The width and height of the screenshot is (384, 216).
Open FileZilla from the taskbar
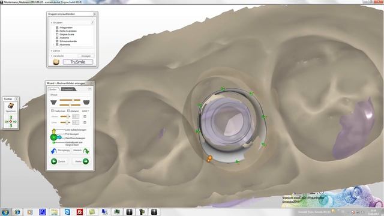click(x=80, y=212)
